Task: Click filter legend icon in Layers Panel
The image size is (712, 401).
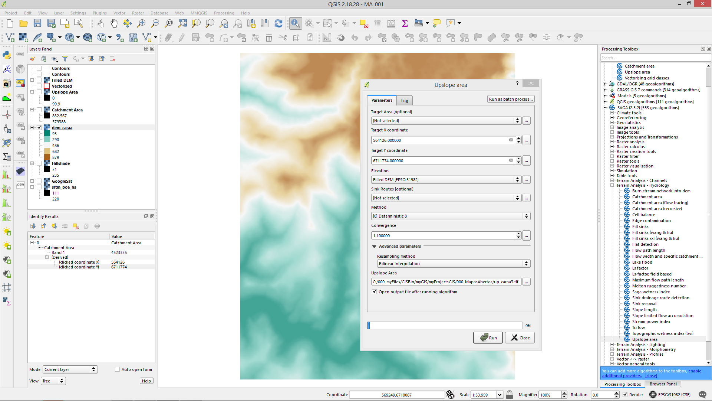Action: (65, 59)
